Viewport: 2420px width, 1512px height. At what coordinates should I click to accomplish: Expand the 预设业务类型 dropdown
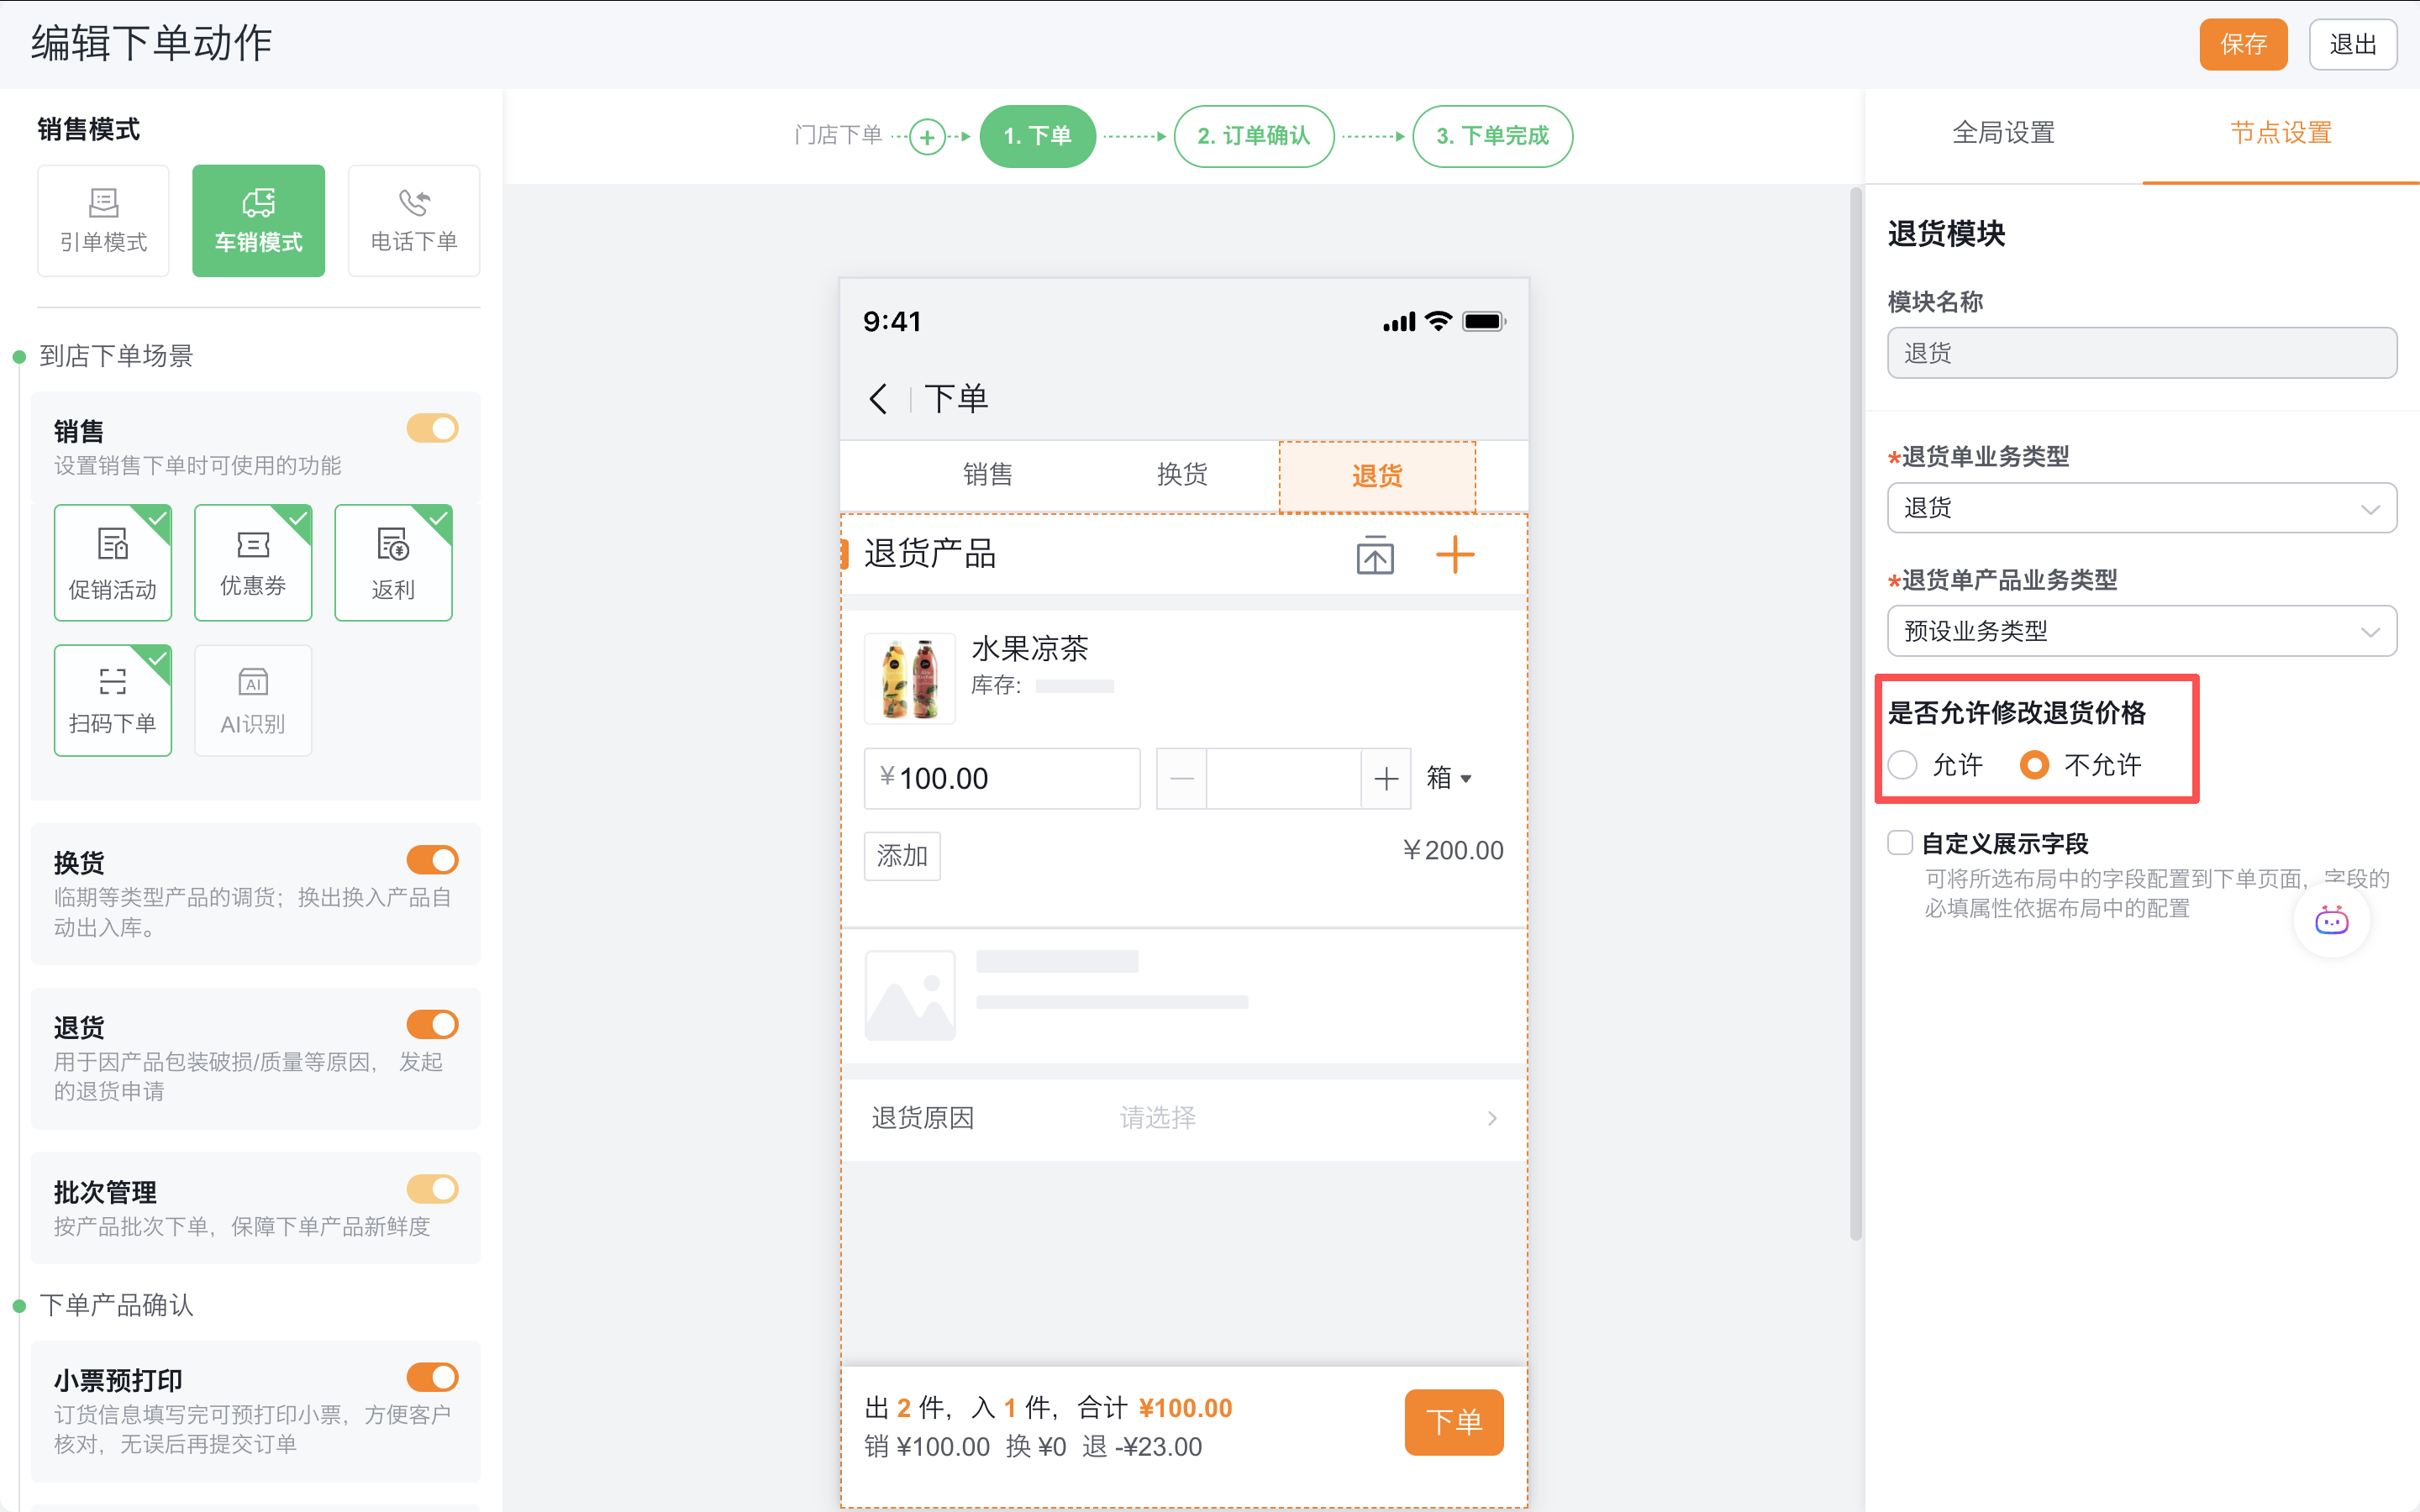(x=2141, y=631)
